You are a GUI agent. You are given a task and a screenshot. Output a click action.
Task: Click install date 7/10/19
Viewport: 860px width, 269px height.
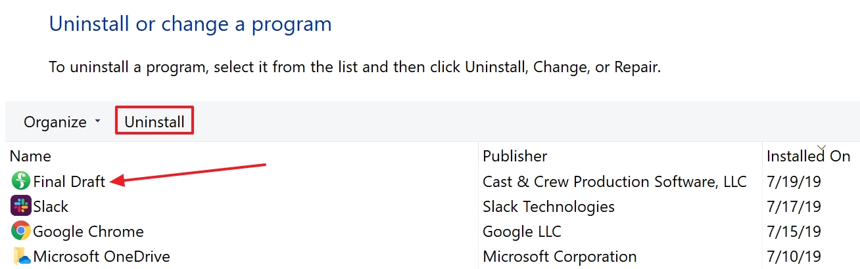coord(794,257)
